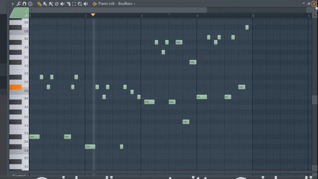Click the horizontal scrollbar left arrow

click(32, 10)
